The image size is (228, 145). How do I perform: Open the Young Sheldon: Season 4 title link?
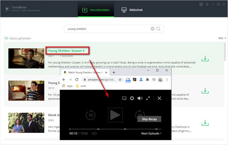tap(66, 51)
